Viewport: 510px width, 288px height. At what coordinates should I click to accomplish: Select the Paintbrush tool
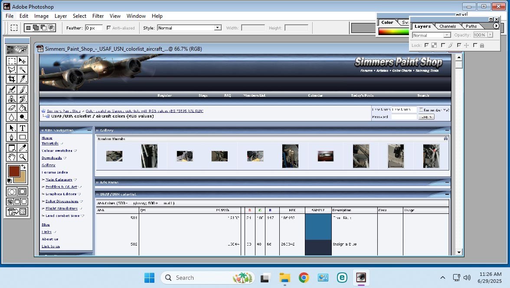coord(23,90)
